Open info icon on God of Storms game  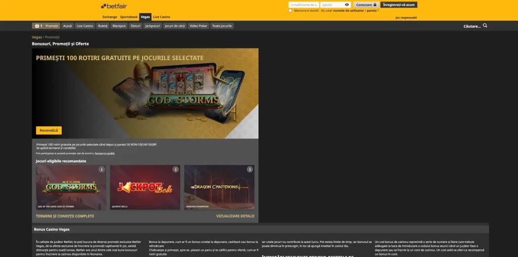[x=102, y=169]
